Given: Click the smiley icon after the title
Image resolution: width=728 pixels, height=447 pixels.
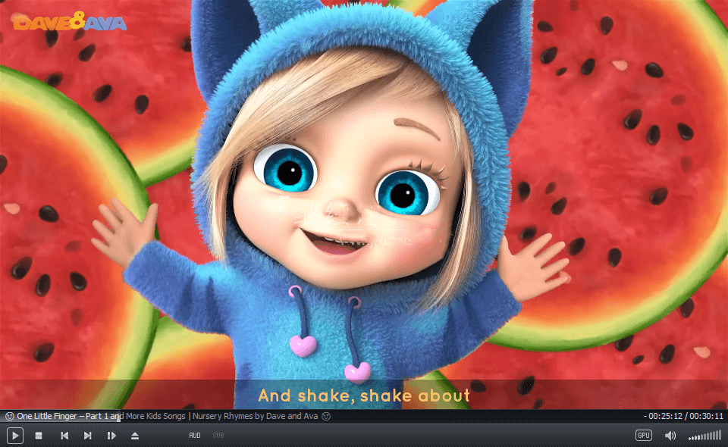Looking at the screenshot, I should pyautogui.click(x=327, y=416).
